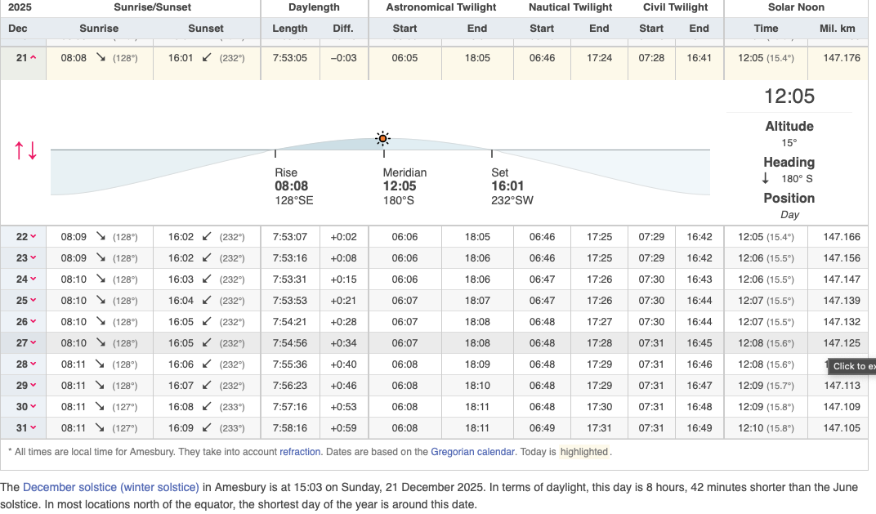
Task: Click the sunset direction arrow in the 21 Dec row
Action: click(x=207, y=58)
